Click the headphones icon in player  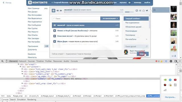click(x=143, y=11)
